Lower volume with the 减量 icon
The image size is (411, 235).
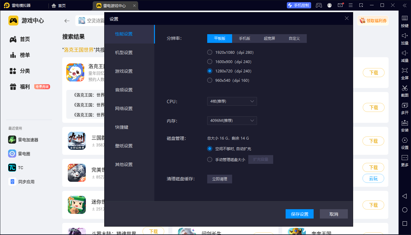404,56
